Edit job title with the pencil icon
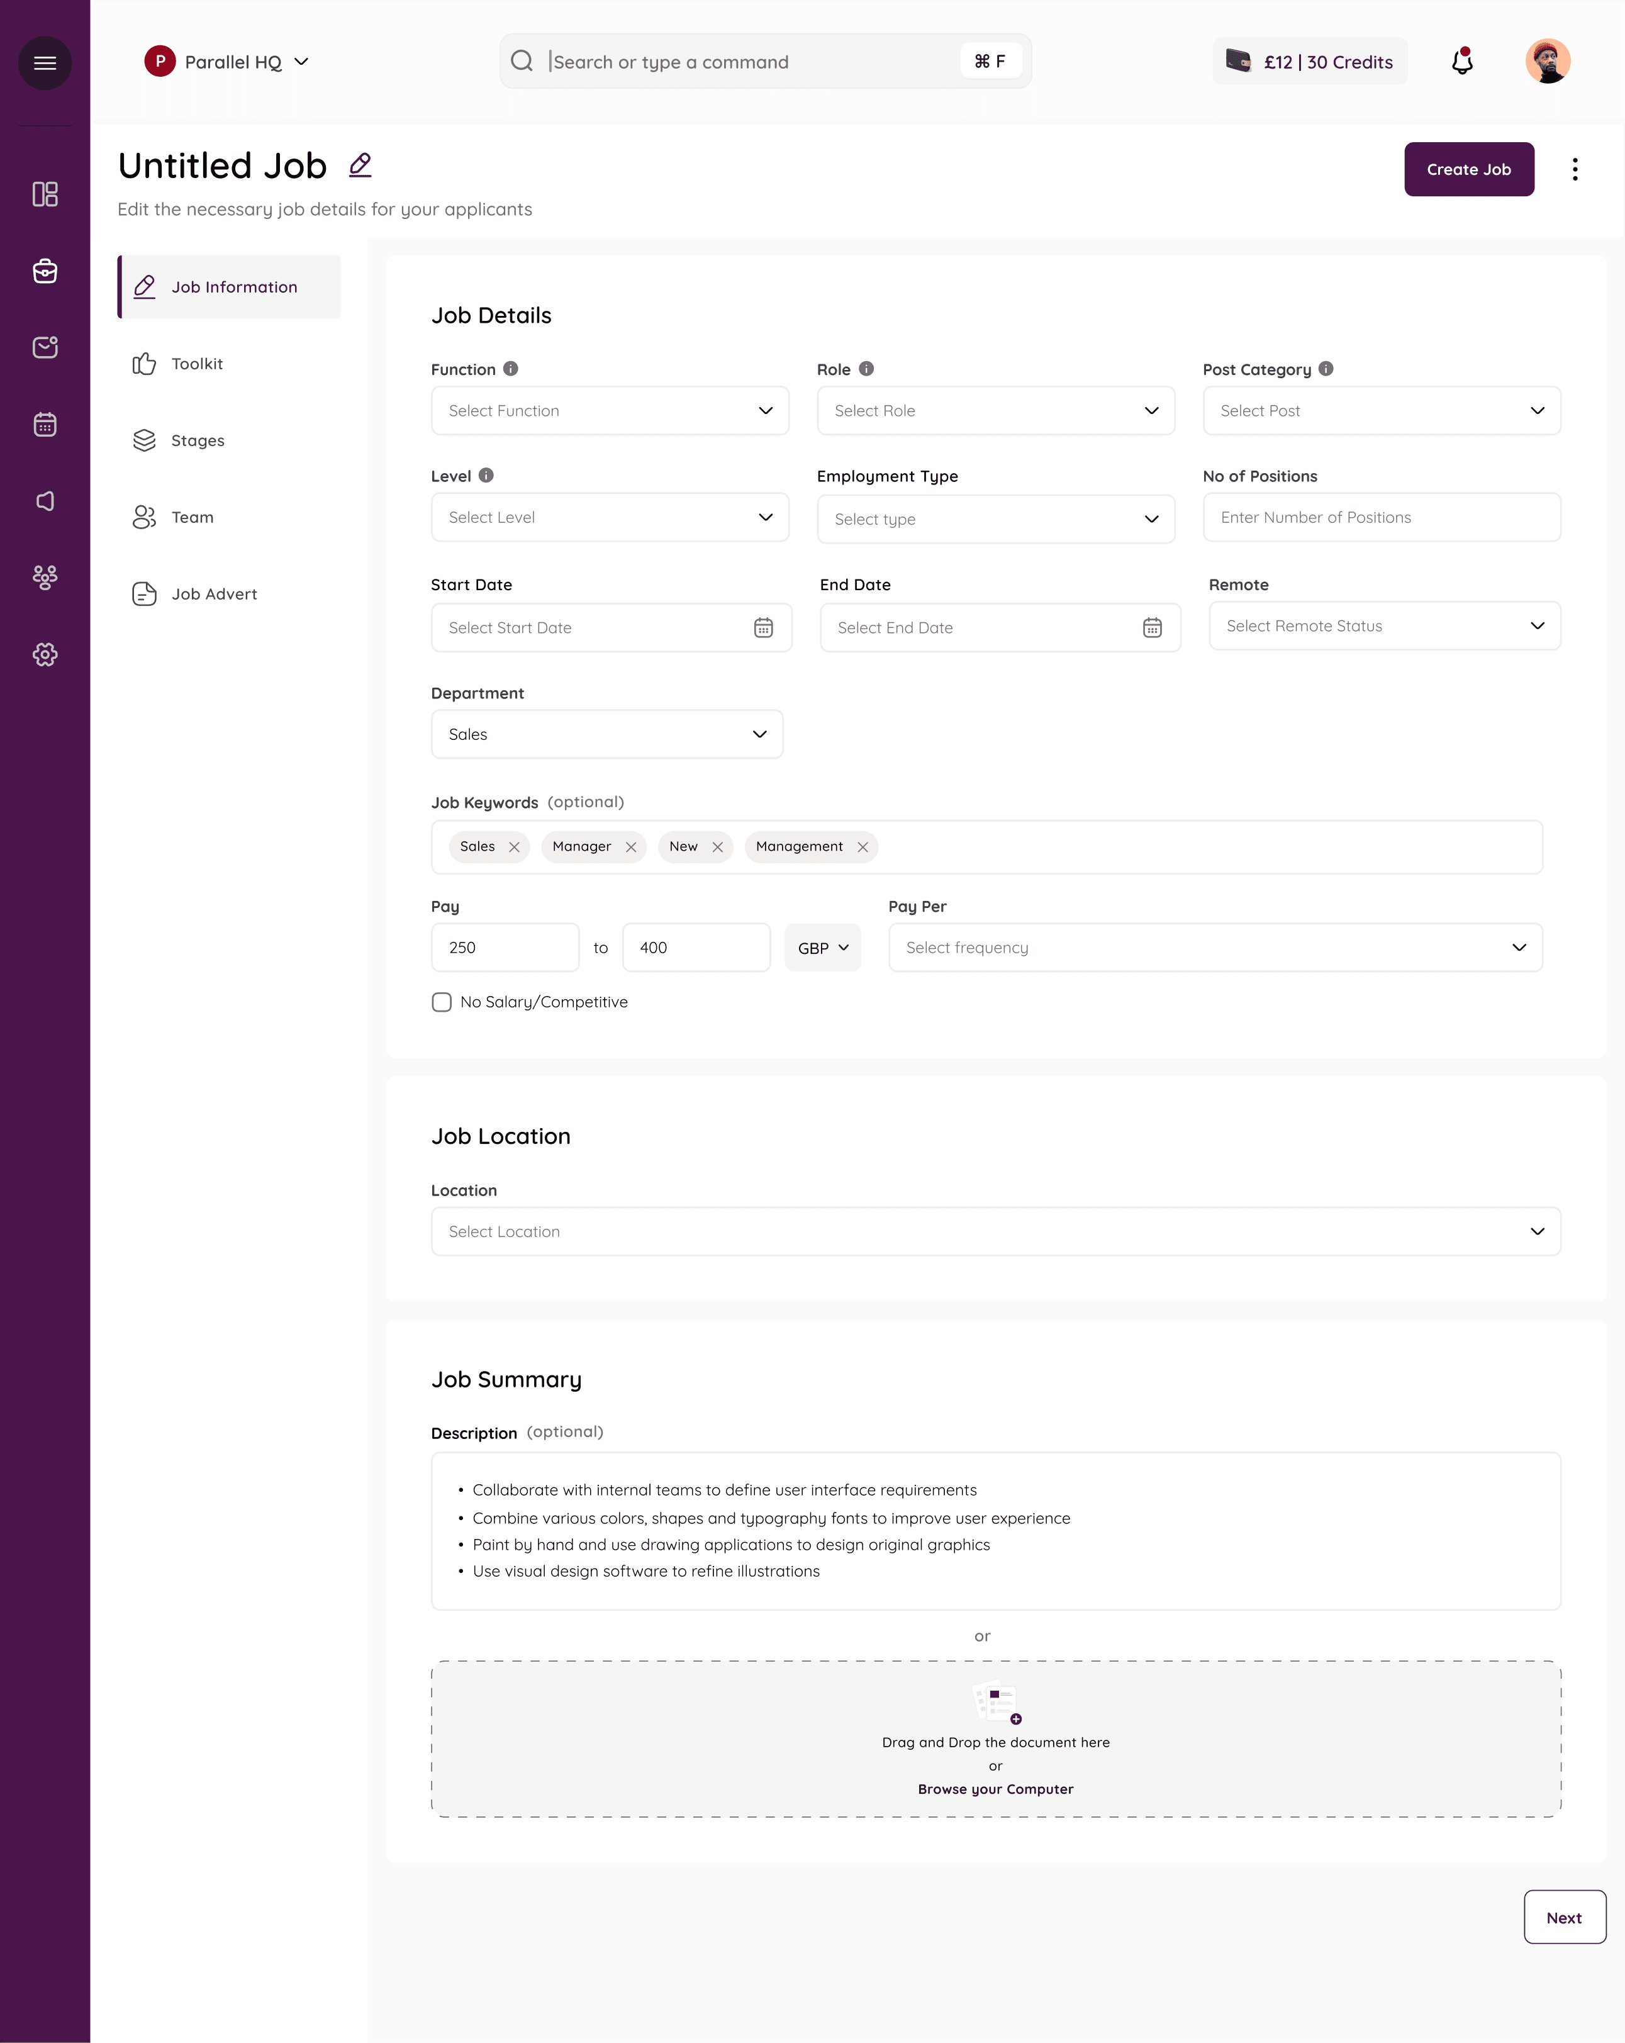Screen dimensions: 1625x2043 pos(360,165)
